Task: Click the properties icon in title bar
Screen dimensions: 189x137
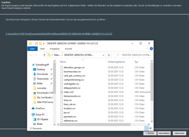Action: pos(36,43)
